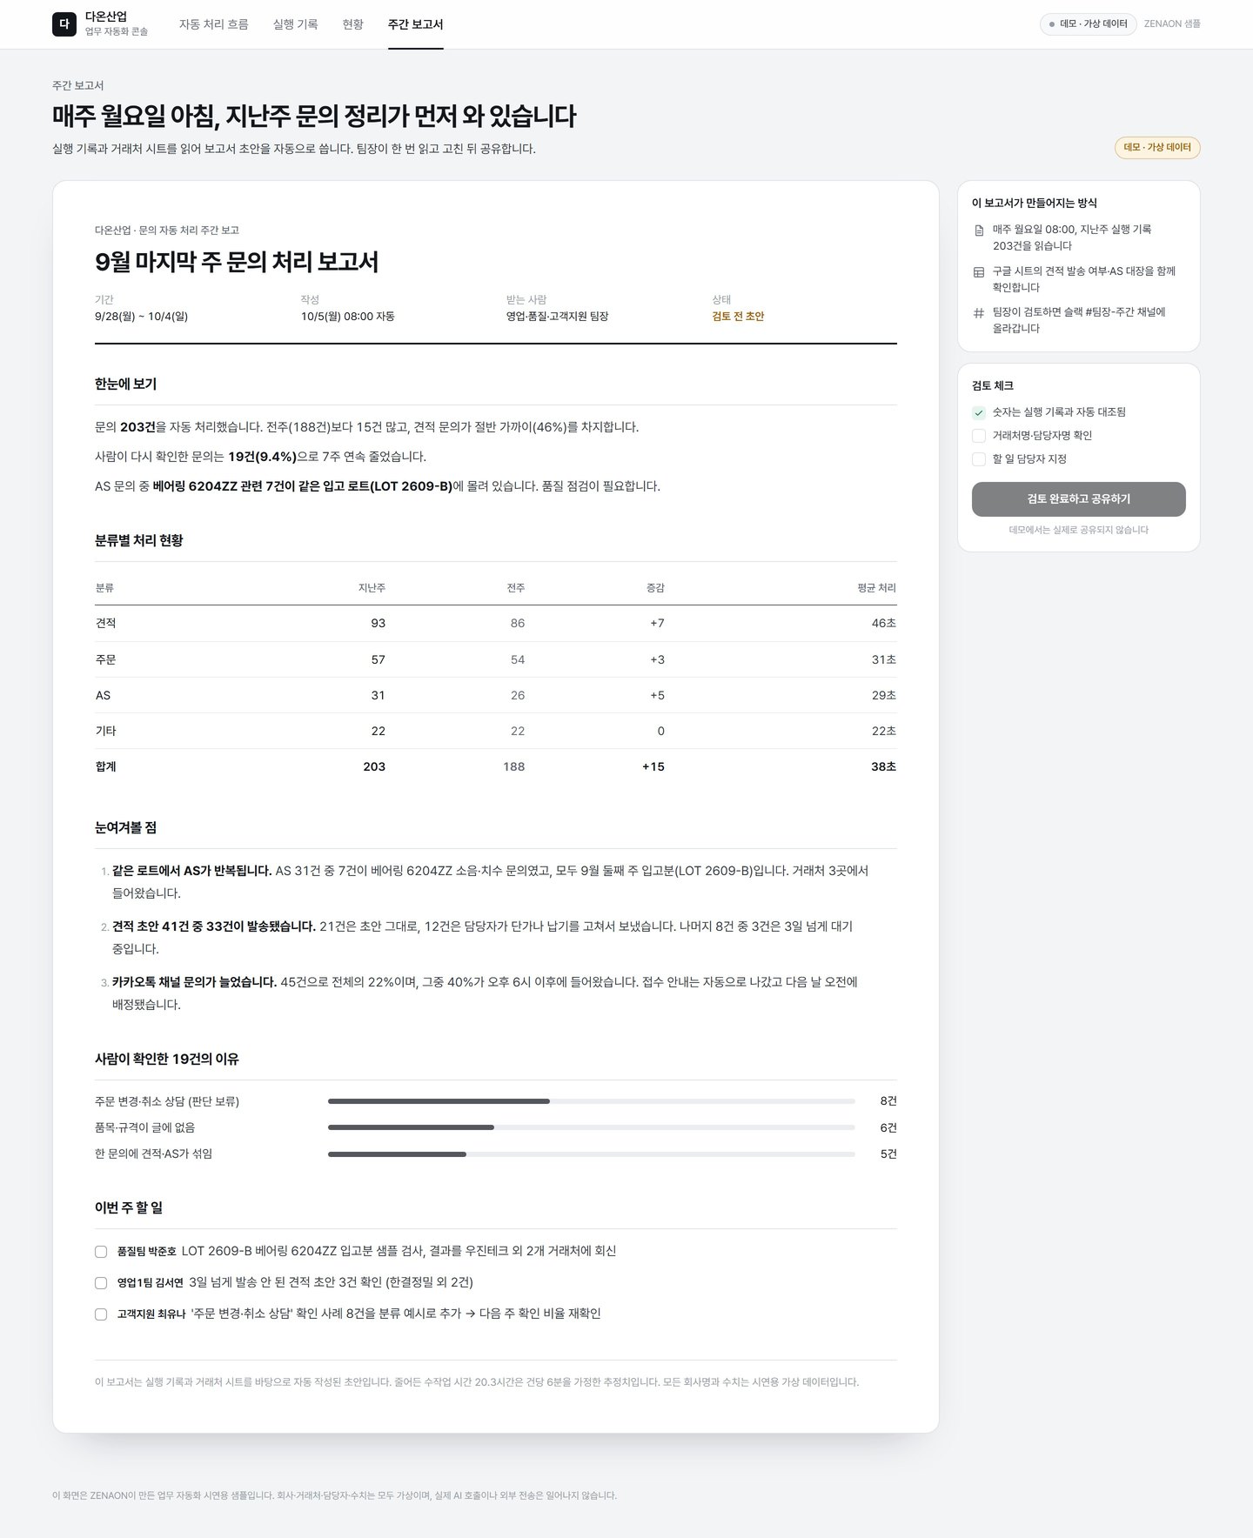Click the 9월 마지막 주 문의 처리 보고서 title
This screenshot has height=1538, width=1253.
pyautogui.click(x=237, y=263)
